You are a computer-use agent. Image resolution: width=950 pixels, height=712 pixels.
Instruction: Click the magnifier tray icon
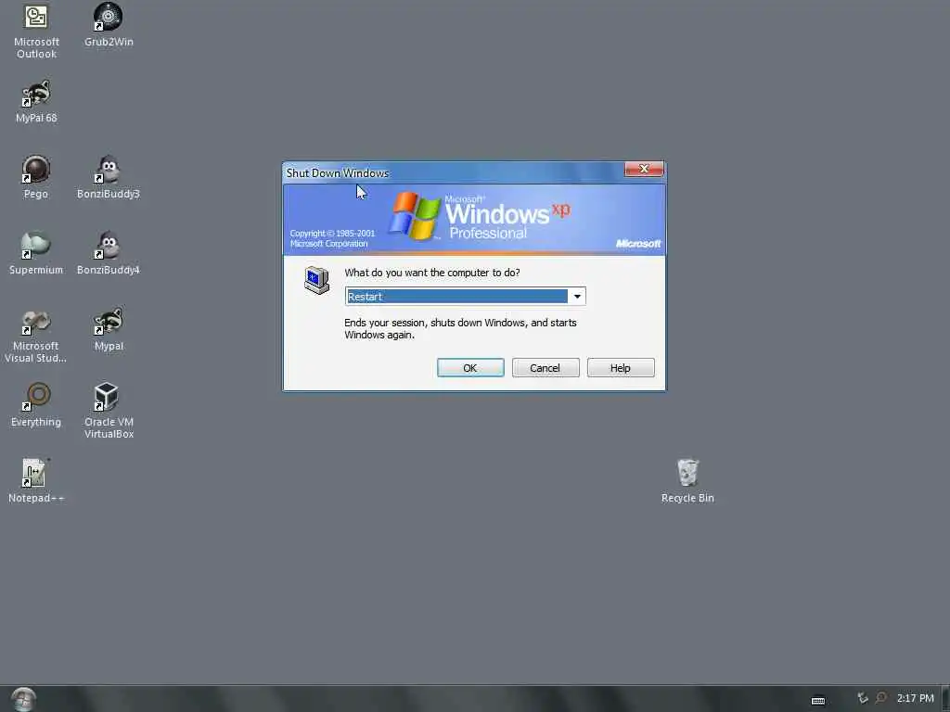point(881,698)
